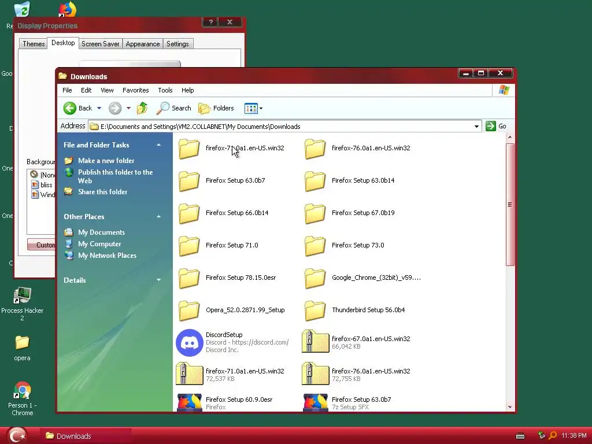Go to My Documents in Other Places
Image resolution: width=592 pixels, height=444 pixels.
(x=101, y=232)
